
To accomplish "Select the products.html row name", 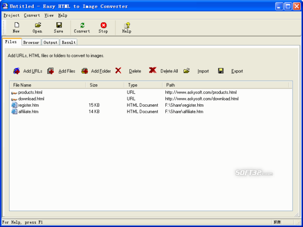I will tap(30, 93).
